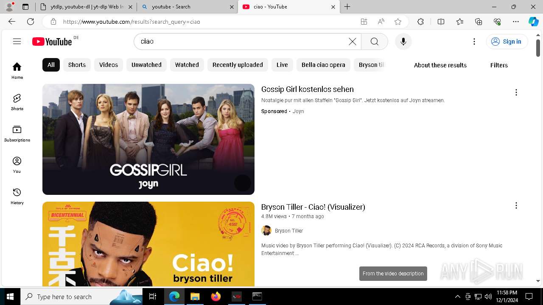Click the Gossip Girl ad thumbnail

pos(148,139)
